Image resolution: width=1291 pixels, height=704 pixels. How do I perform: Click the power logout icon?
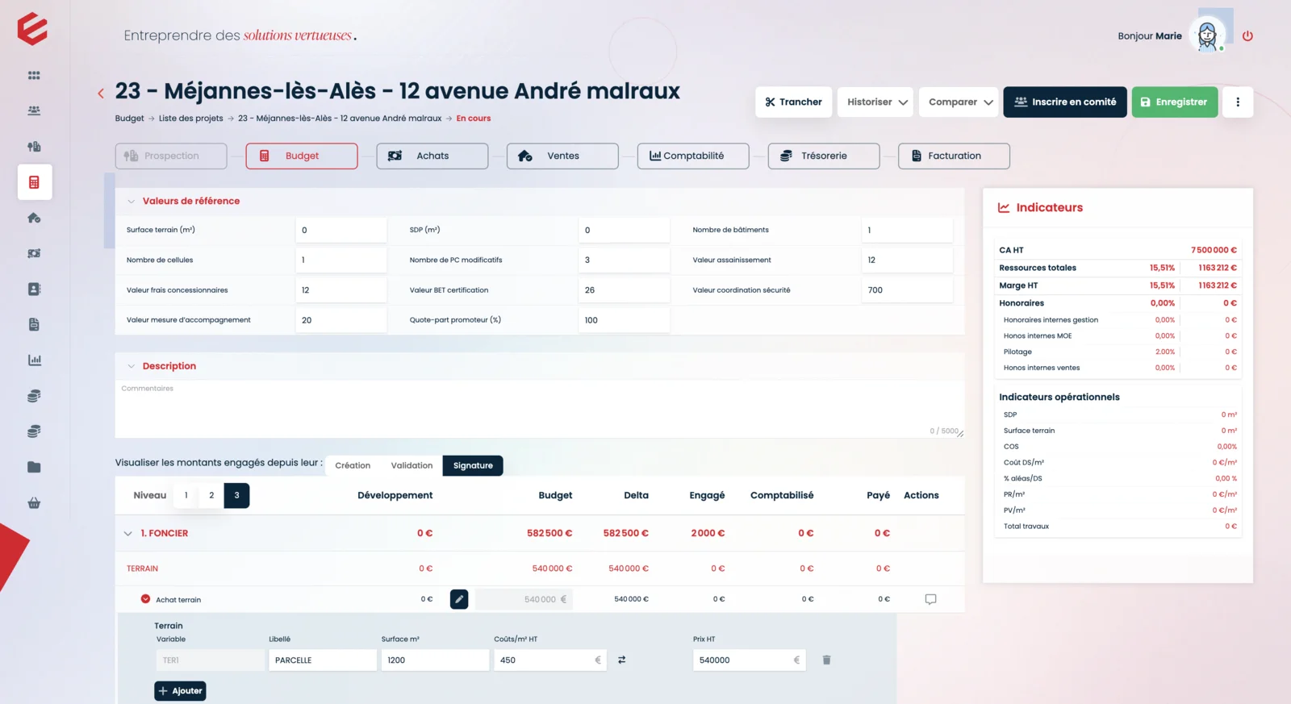(1247, 36)
